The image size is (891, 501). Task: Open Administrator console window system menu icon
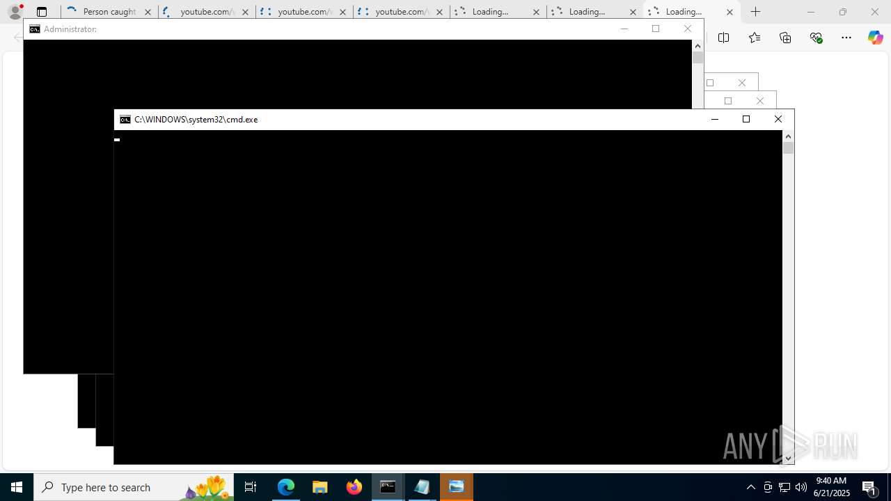coord(34,29)
